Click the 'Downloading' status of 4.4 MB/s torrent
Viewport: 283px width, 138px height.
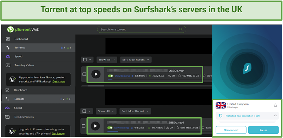point(121,128)
